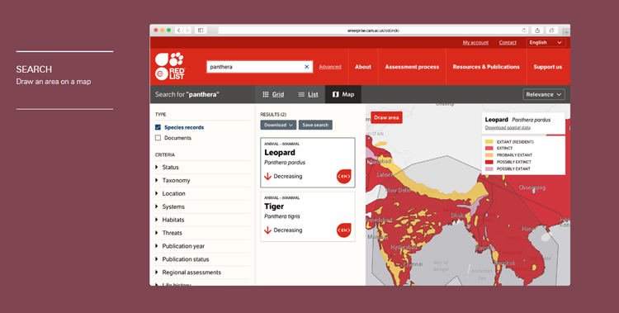The height and width of the screenshot is (313, 619).
Task: Click the IUCN Red List logo
Action: pyautogui.click(x=170, y=66)
